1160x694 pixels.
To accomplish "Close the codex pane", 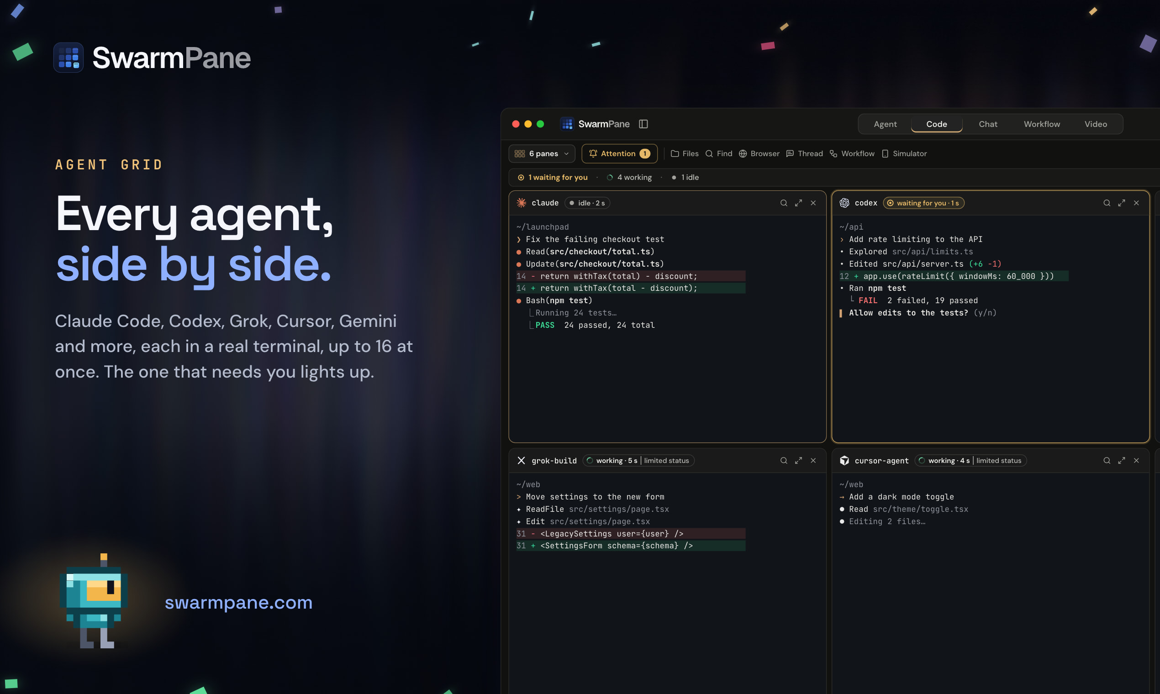I will 1137,203.
